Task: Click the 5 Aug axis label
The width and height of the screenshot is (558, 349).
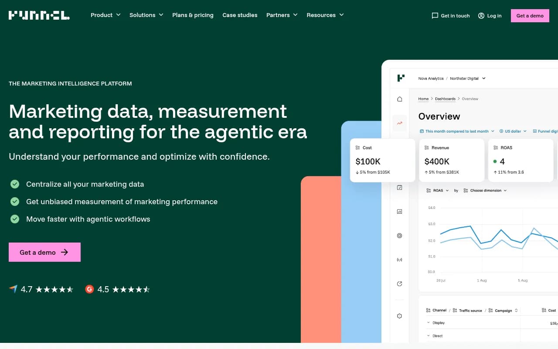Action: click(523, 281)
